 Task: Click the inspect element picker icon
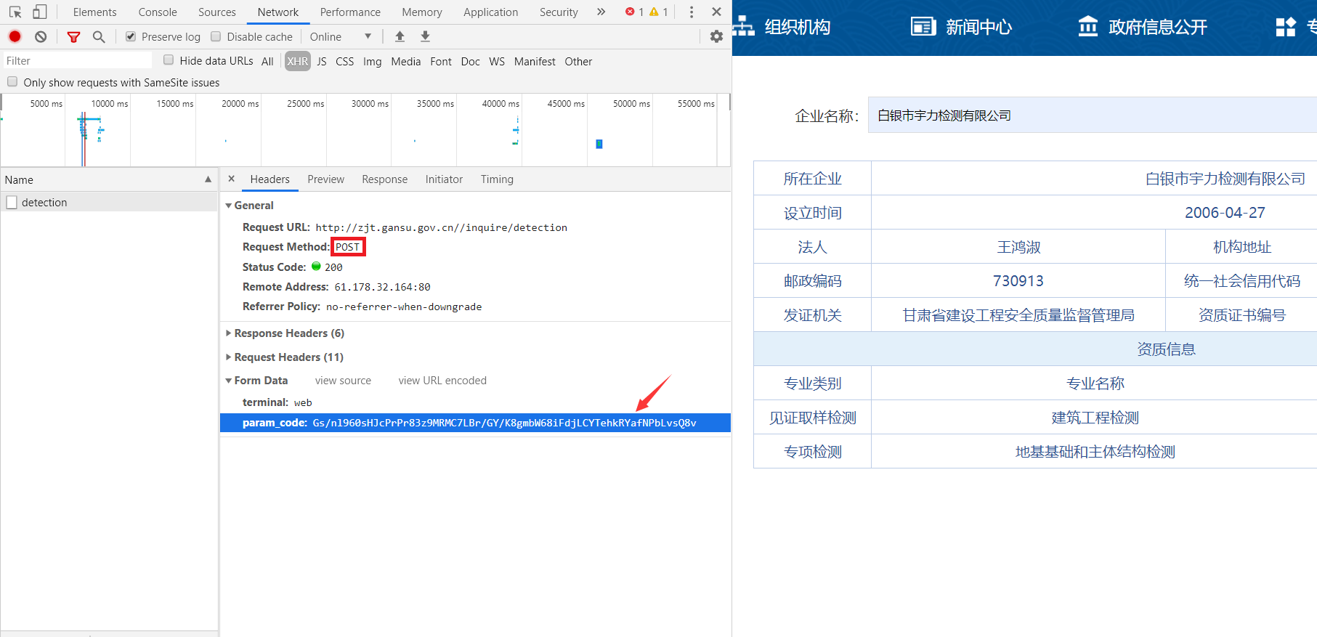[x=15, y=12]
